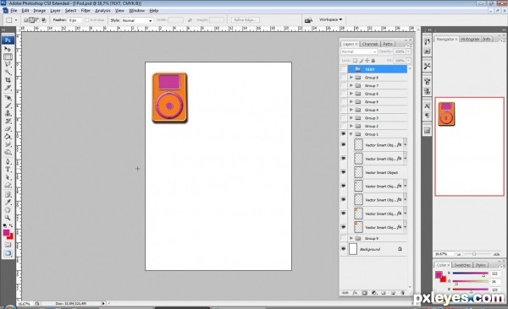Screen dimensions: 508x309
Task: Show the TEXT group visibility
Action: coord(344,69)
